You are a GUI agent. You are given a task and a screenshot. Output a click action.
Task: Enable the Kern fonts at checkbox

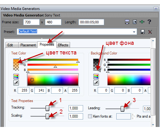point(90,116)
